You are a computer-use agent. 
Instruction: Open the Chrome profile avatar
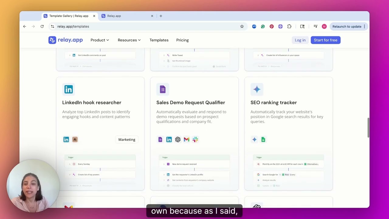click(324, 26)
